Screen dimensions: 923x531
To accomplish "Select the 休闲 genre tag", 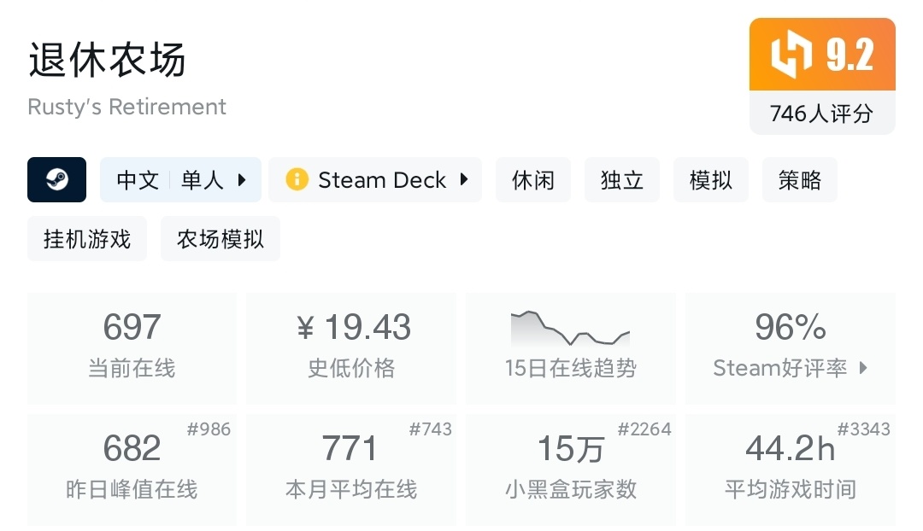I will (x=532, y=180).
